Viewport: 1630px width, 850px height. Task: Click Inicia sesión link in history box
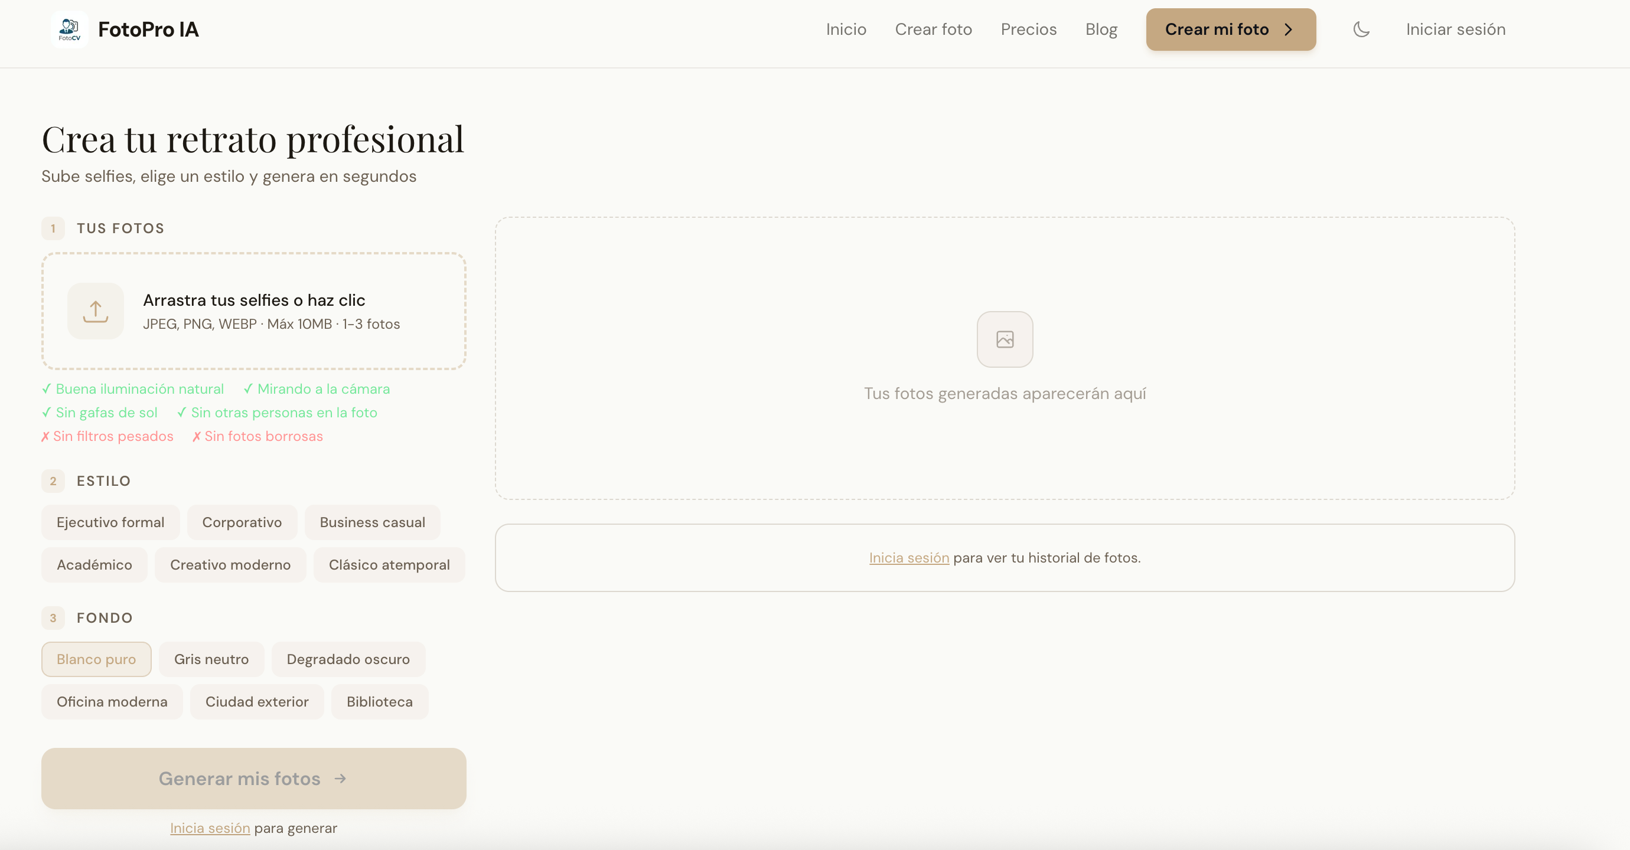pyautogui.click(x=909, y=558)
